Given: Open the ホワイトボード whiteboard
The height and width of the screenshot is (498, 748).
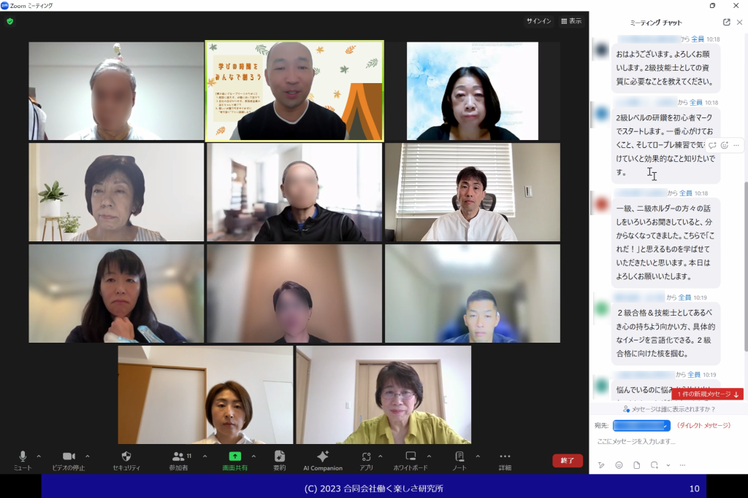Looking at the screenshot, I should coord(411,459).
